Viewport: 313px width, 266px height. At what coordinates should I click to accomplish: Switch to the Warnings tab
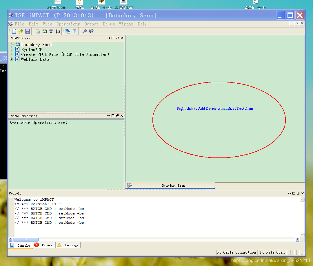[x=68, y=245]
